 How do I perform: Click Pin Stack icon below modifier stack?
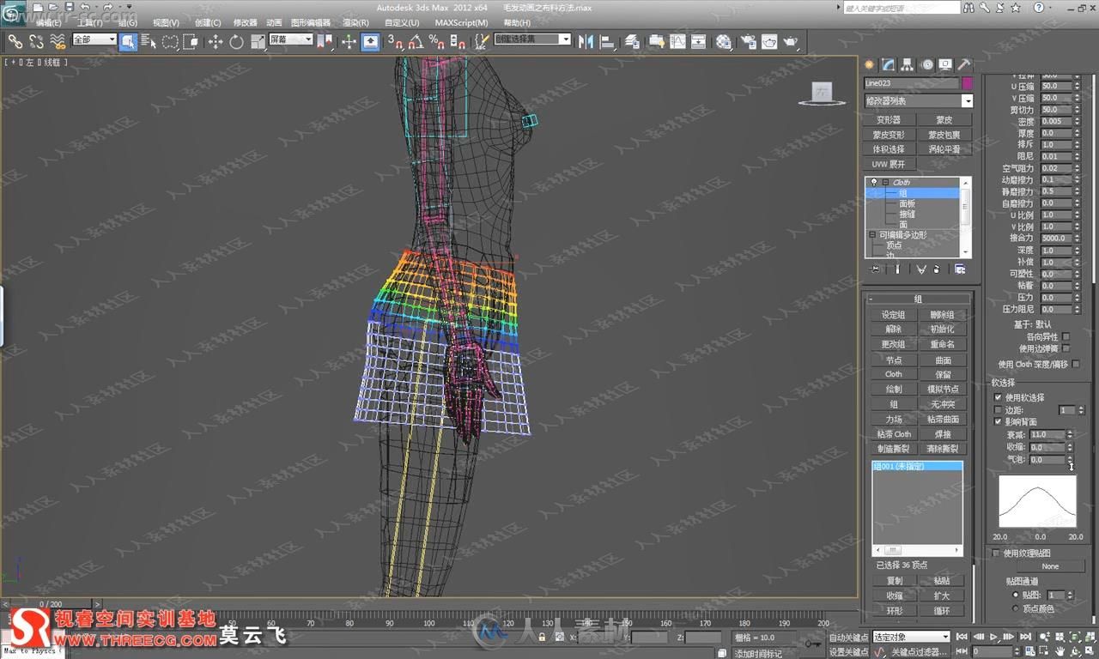[875, 269]
